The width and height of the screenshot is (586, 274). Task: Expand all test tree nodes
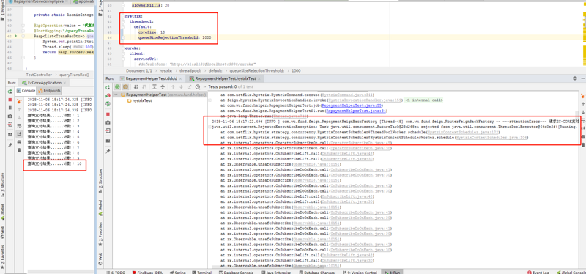(155, 86)
